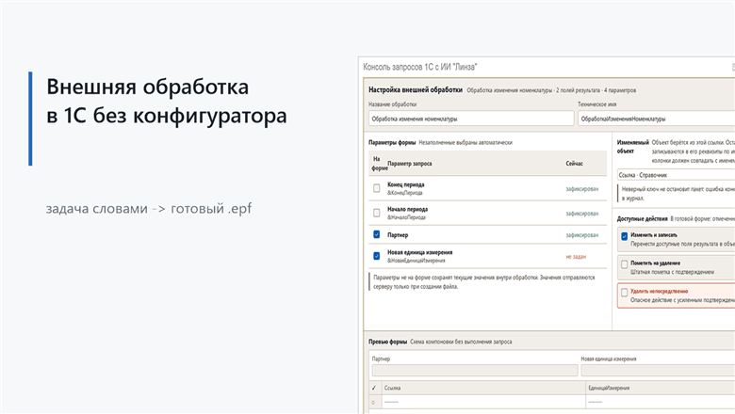Uncheck the Изменить и записать action
The image size is (735, 414).
624,236
